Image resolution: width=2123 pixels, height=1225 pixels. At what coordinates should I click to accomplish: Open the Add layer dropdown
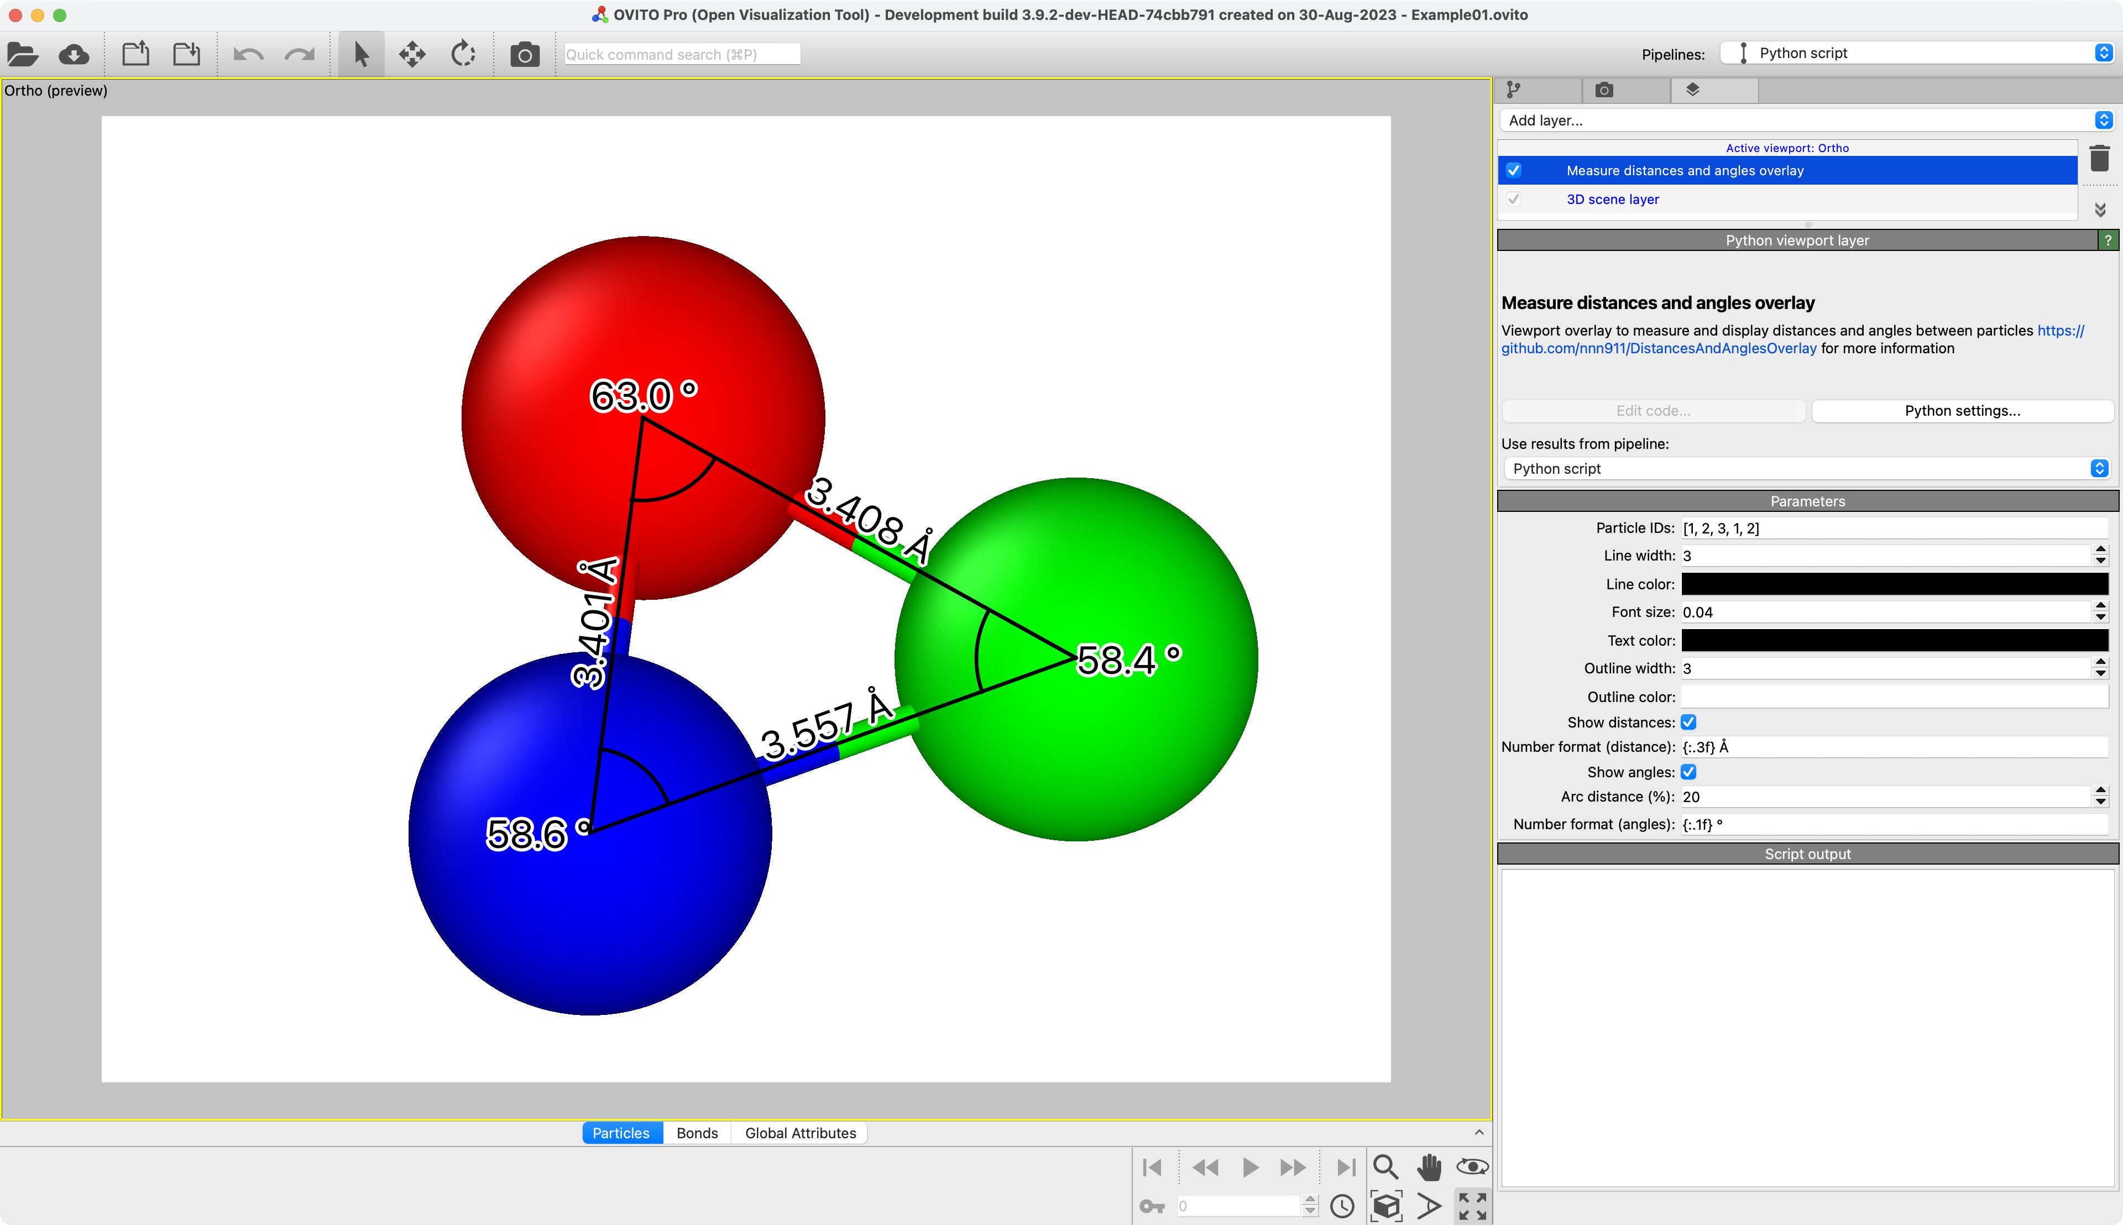coord(1806,121)
